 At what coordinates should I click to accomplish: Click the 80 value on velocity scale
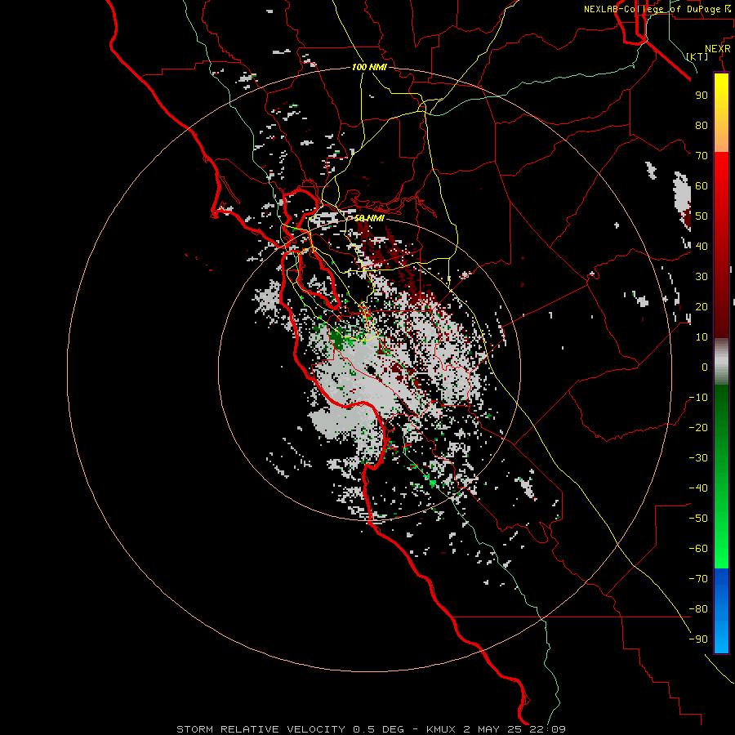click(702, 125)
